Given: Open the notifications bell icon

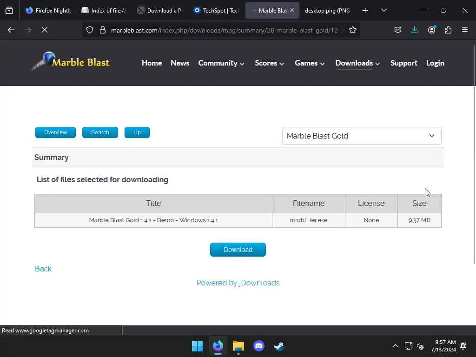Looking at the screenshot, I should [x=463, y=346].
